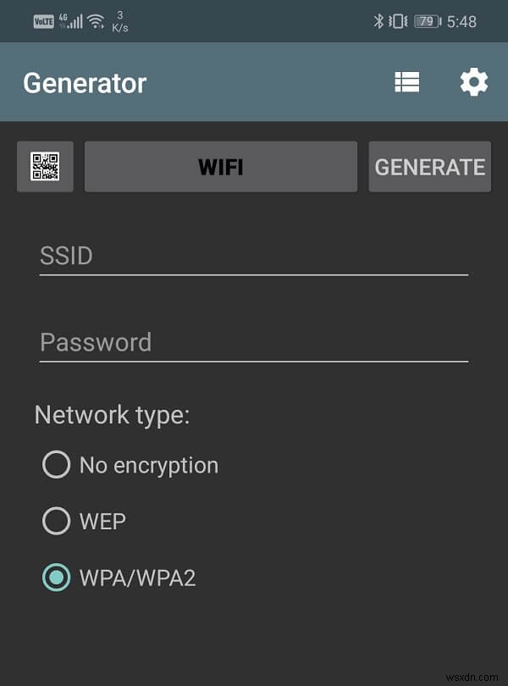Focus the SSID input field
The width and height of the screenshot is (508, 686).
tap(254, 257)
